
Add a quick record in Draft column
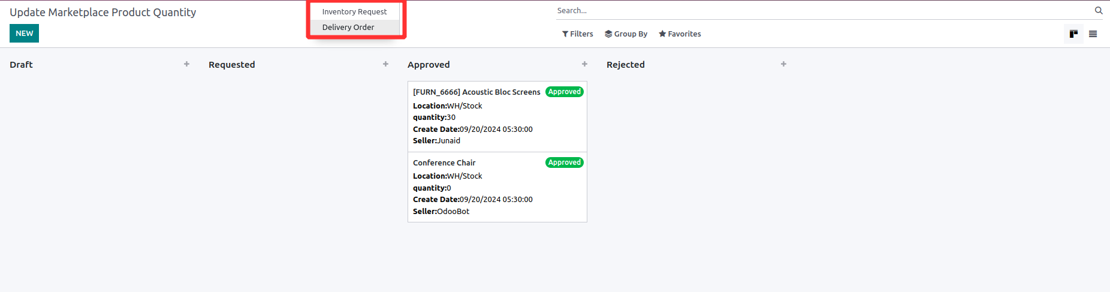coord(186,64)
